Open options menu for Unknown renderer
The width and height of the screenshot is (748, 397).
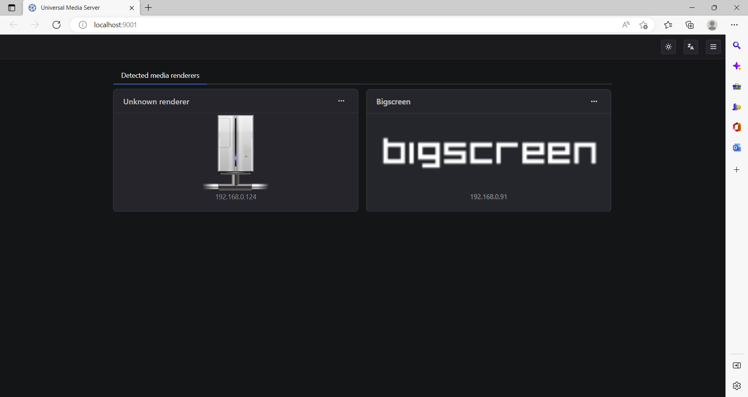pyautogui.click(x=341, y=101)
